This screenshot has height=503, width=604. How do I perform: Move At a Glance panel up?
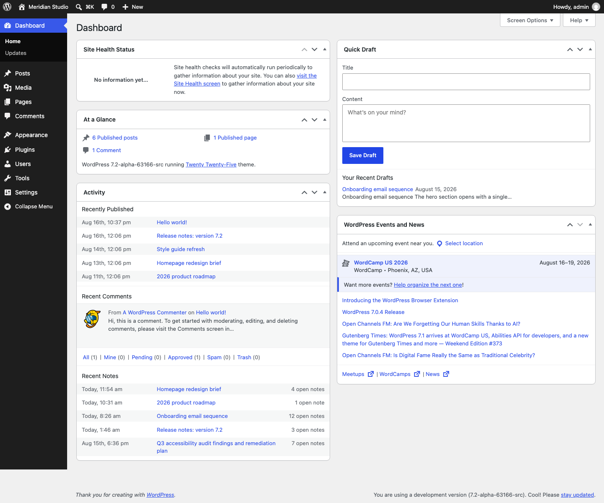click(305, 120)
